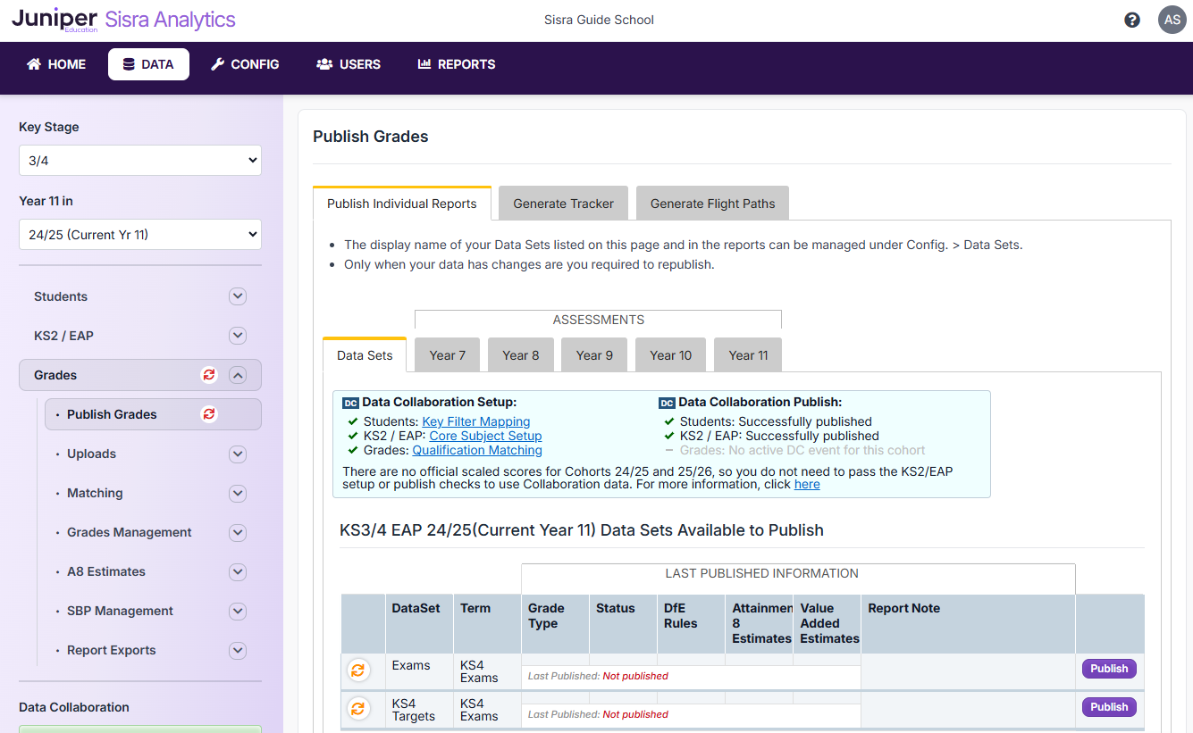The image size is (1193, 733).
Task: Open the AS user avatar menu
Action: coord(1172,20)
